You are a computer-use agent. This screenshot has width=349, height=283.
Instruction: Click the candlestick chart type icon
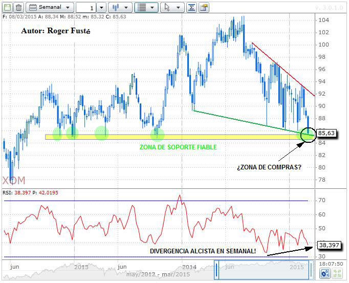click(116, 8)
